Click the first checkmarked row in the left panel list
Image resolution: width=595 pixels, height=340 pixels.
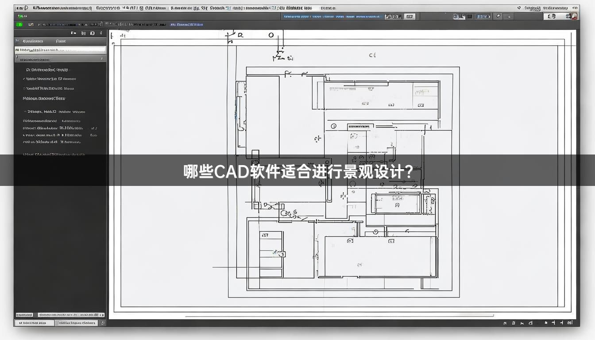[50, 79]
